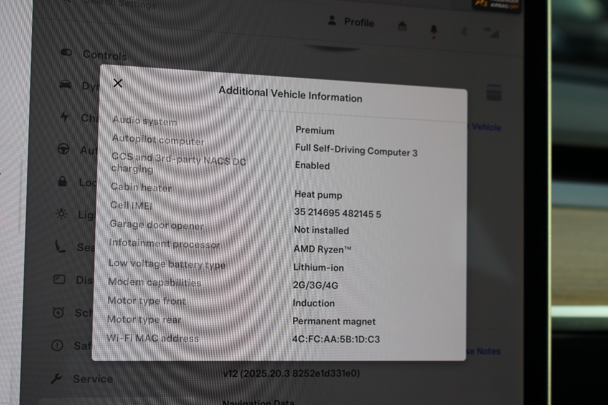
Task: Open the Controls menu toggle icon
Action: 66,52
